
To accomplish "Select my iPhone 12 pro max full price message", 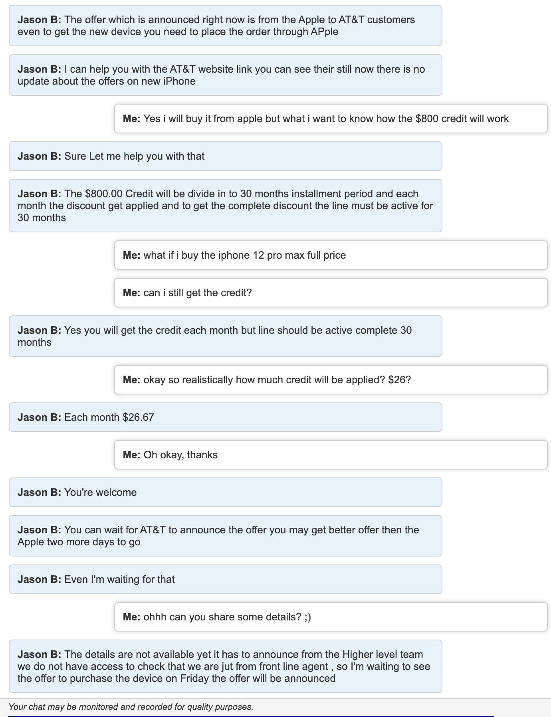I will (x=331, y=255).
